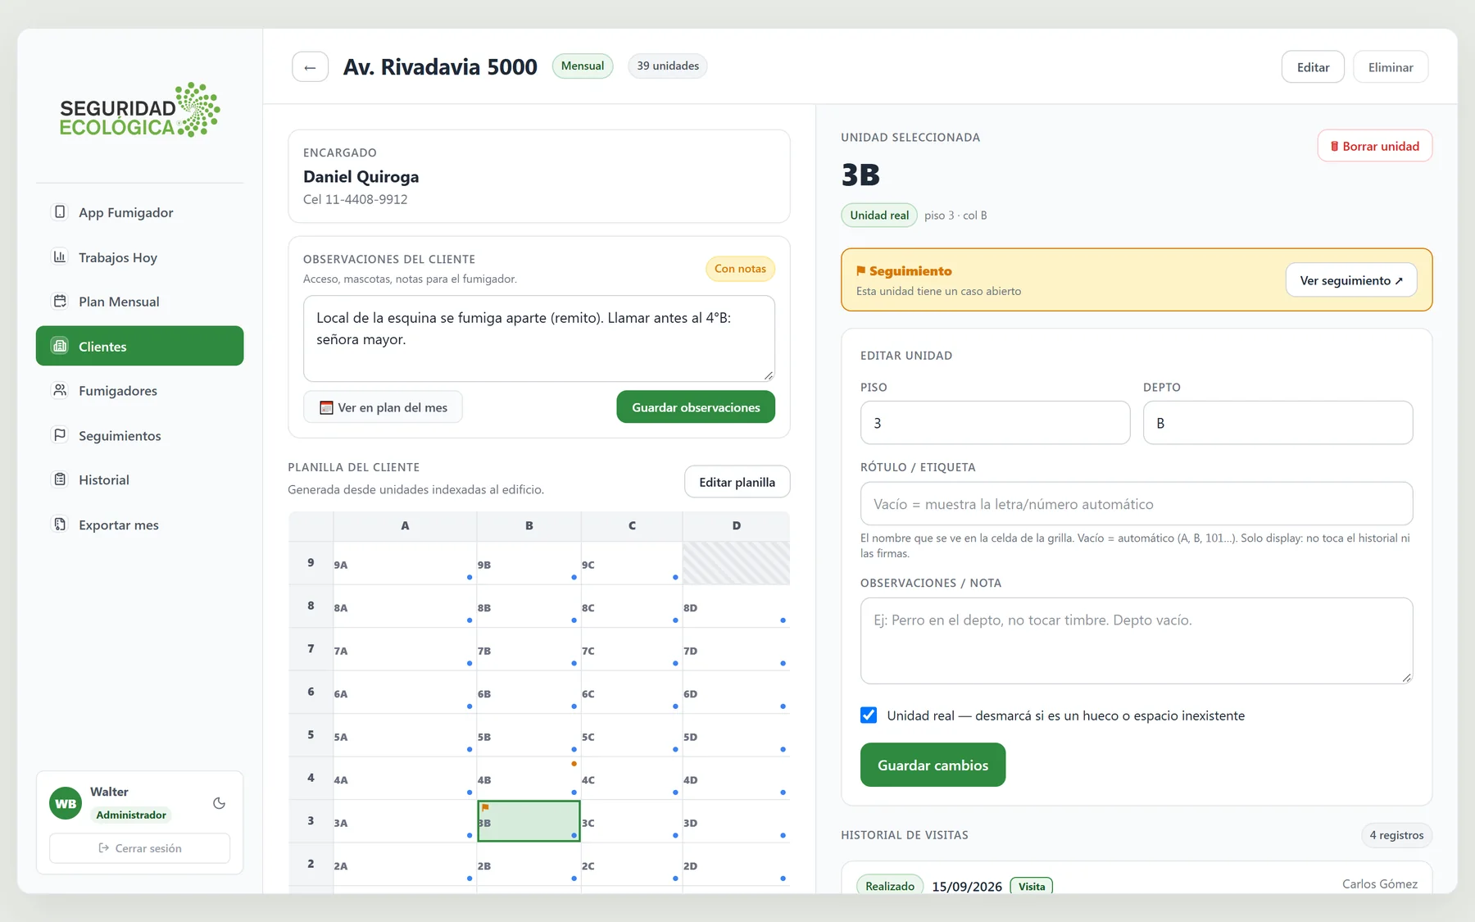Click the Observaciones / Nota textarea
Image resolution: width=1475 pixels, height=922 pixels.
click(1137, 641)
